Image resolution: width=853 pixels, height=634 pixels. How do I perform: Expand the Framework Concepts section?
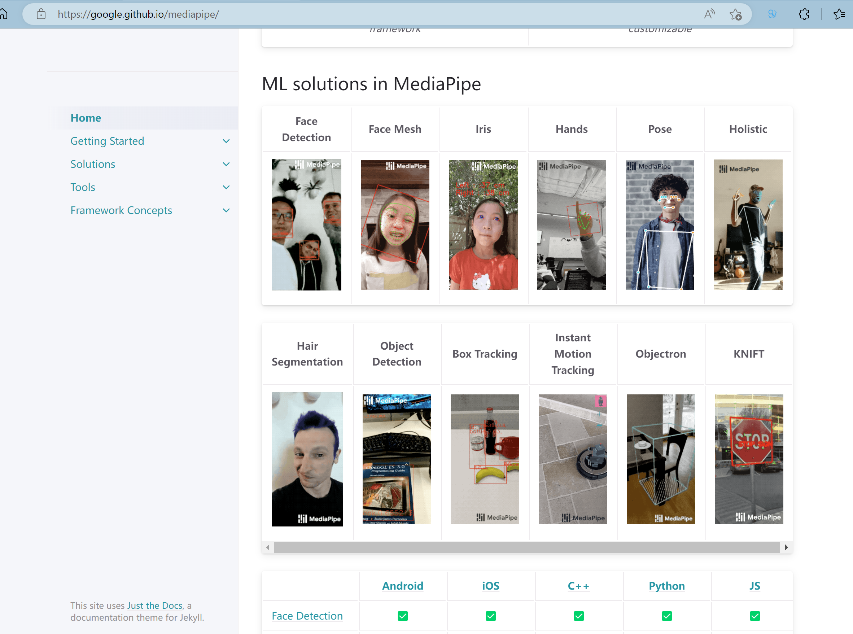click(x=226, y=210)
